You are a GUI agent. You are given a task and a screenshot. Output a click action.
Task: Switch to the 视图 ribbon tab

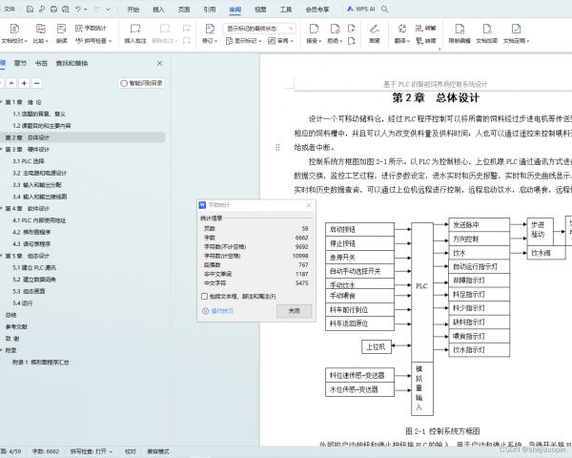[260, 10]
